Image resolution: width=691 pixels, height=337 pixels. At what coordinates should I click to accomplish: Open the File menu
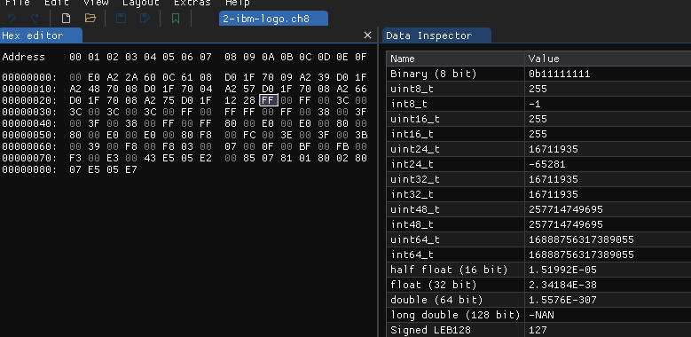tap(18, 3)
